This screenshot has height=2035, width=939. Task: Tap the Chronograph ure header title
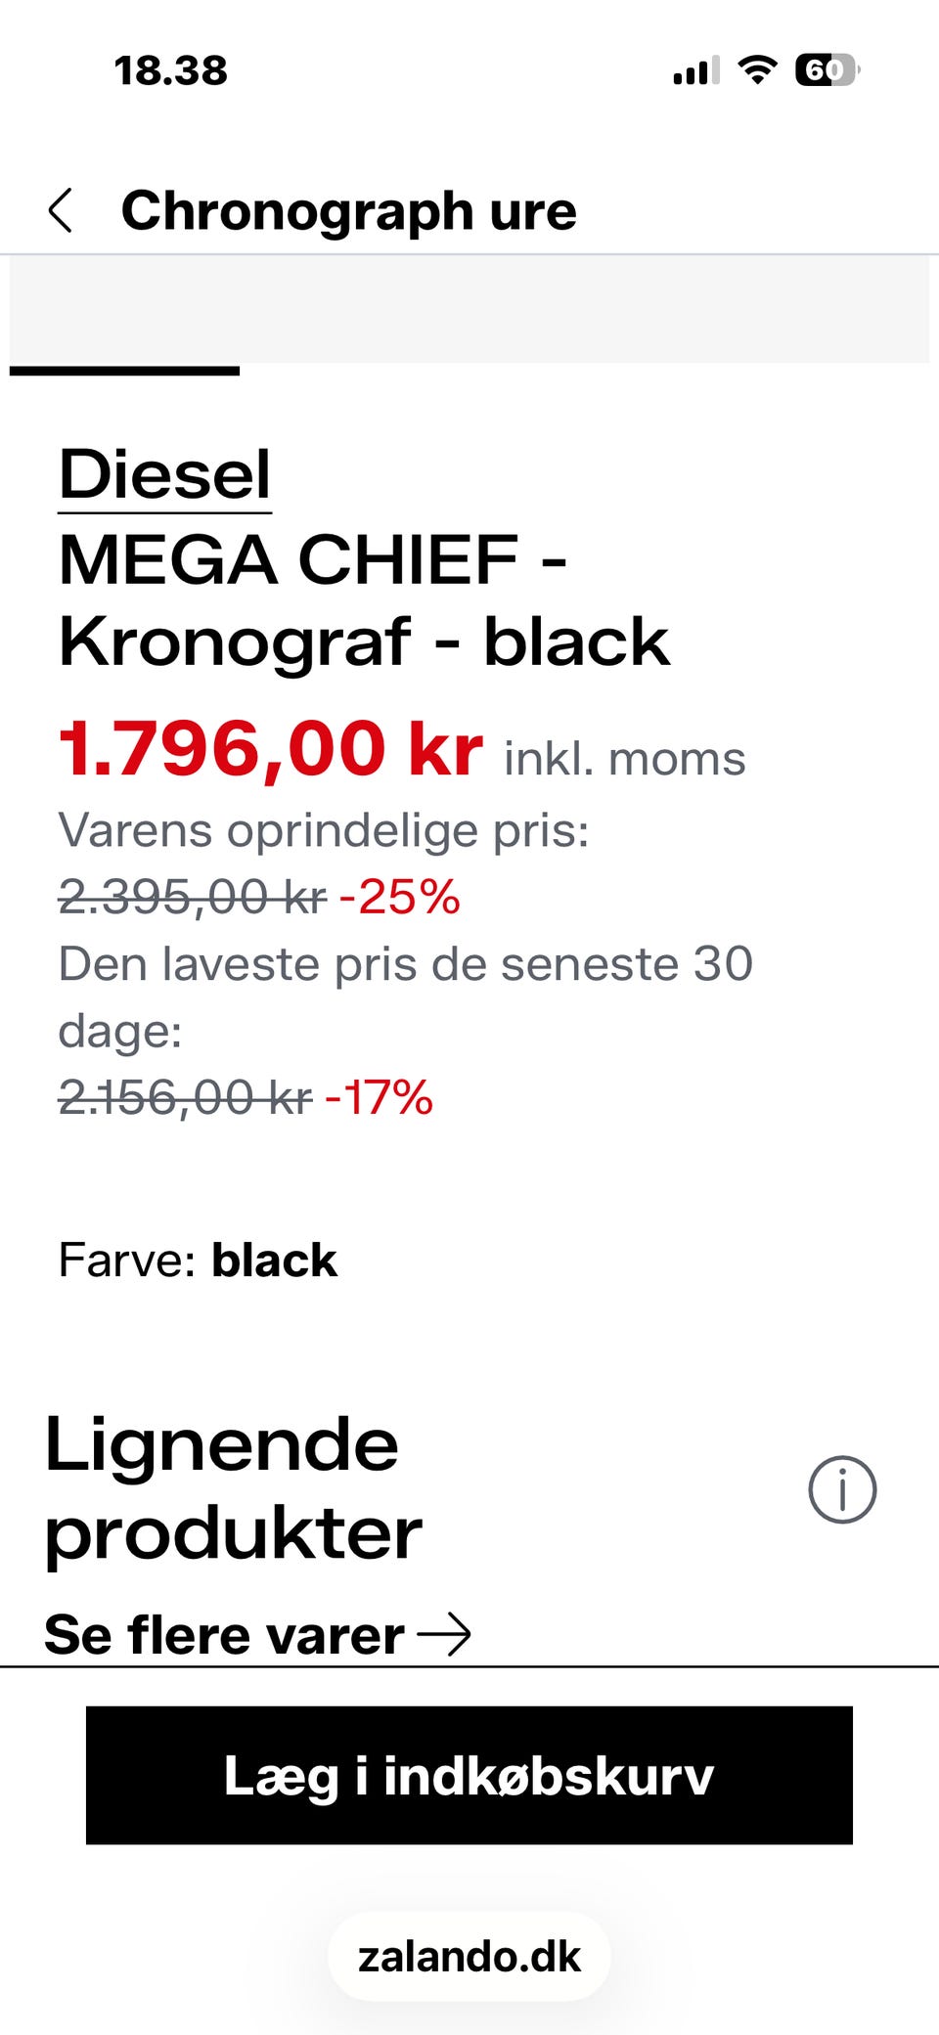(348, 210)
